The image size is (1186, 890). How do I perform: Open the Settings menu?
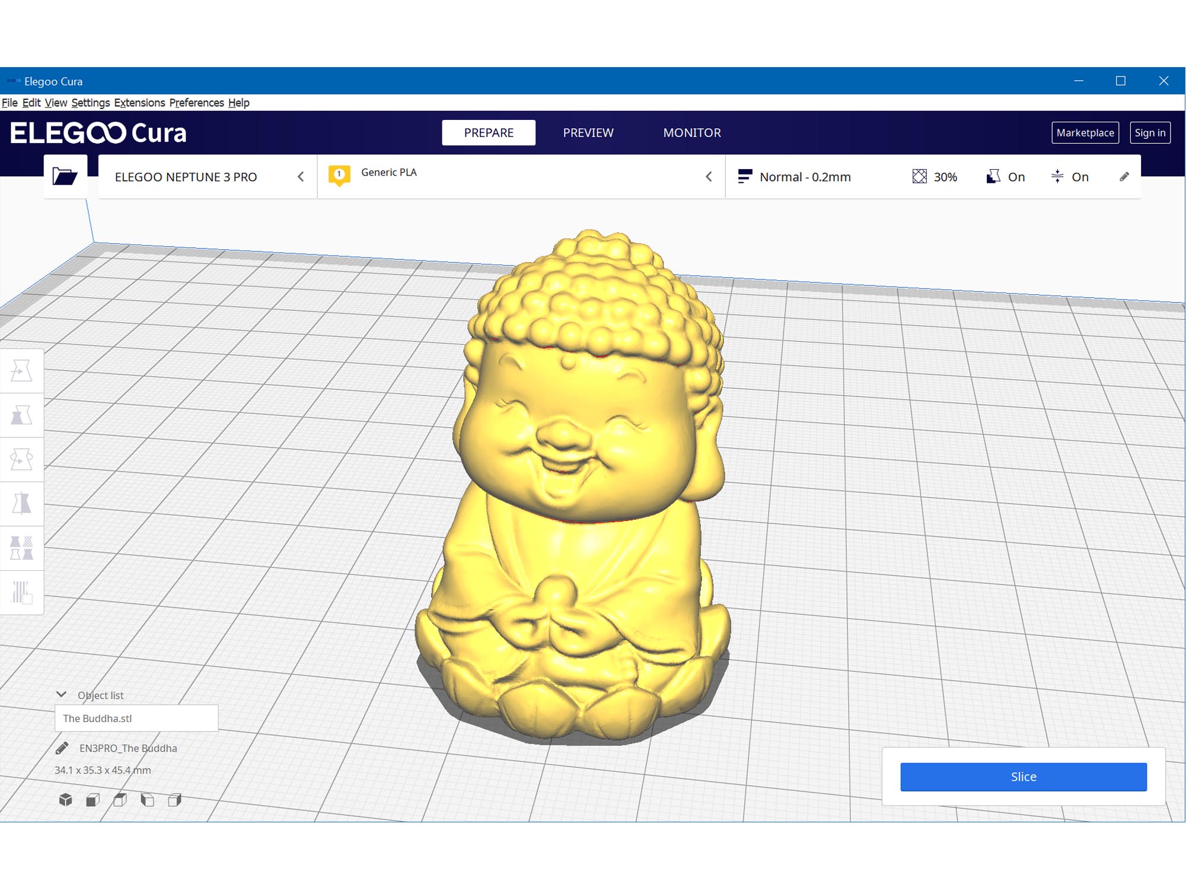coord(90,103)
